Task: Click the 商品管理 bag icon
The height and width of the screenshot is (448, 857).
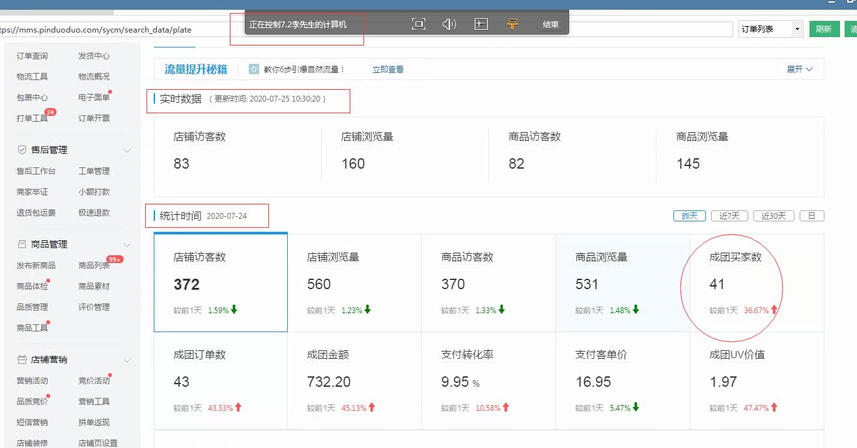Action: click(22, 244)
